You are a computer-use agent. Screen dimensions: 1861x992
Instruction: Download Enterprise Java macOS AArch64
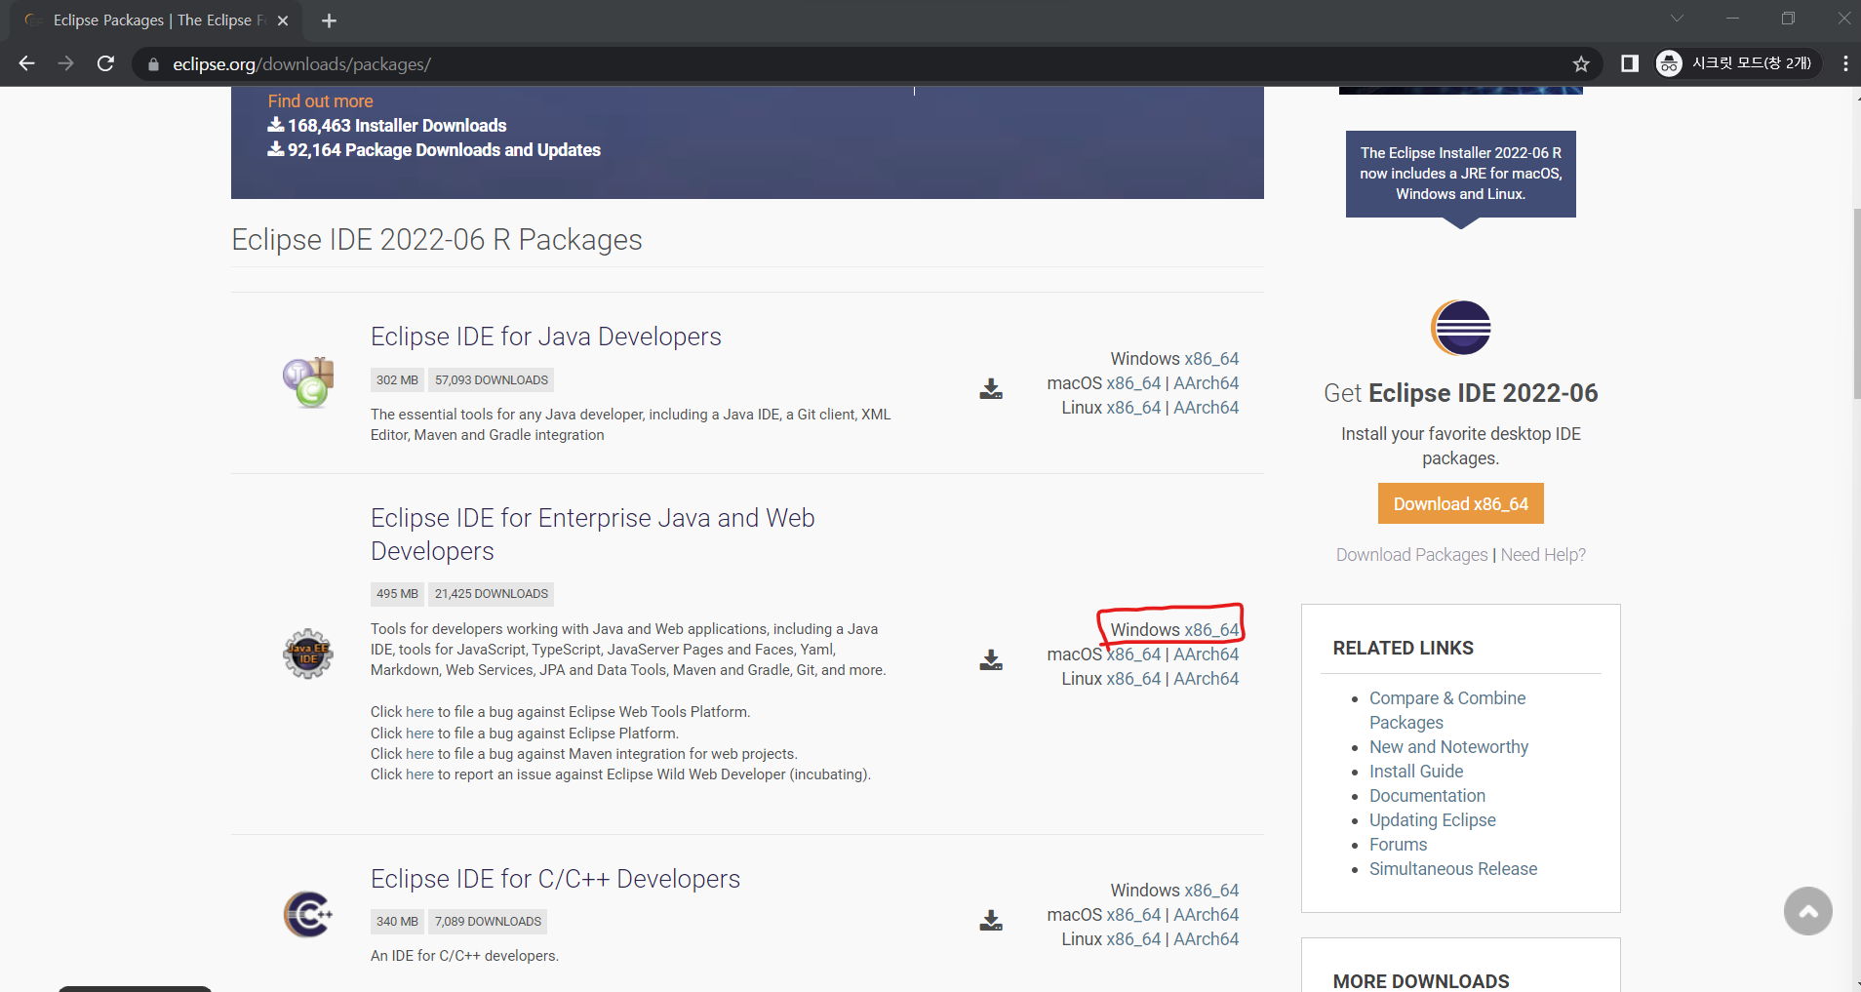[x=1206, y=655]
